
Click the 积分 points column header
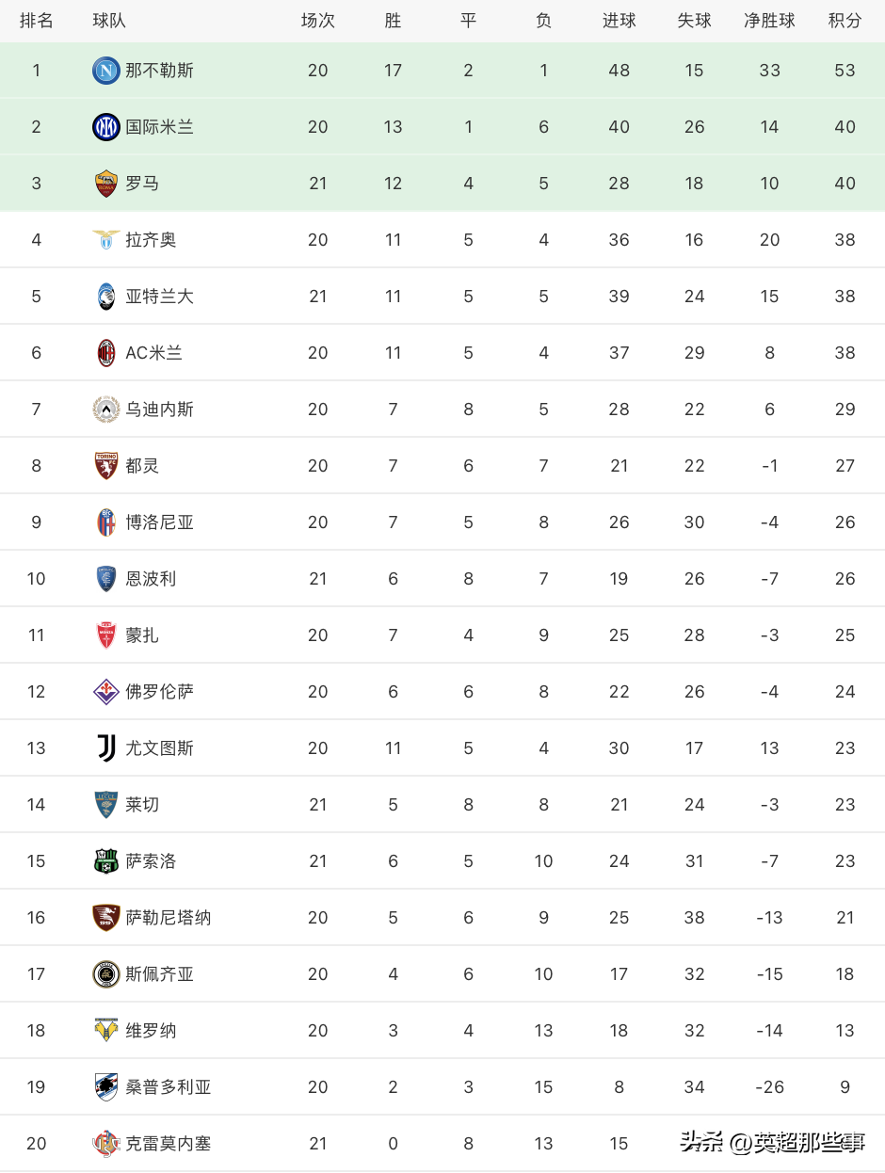(845, 21)
